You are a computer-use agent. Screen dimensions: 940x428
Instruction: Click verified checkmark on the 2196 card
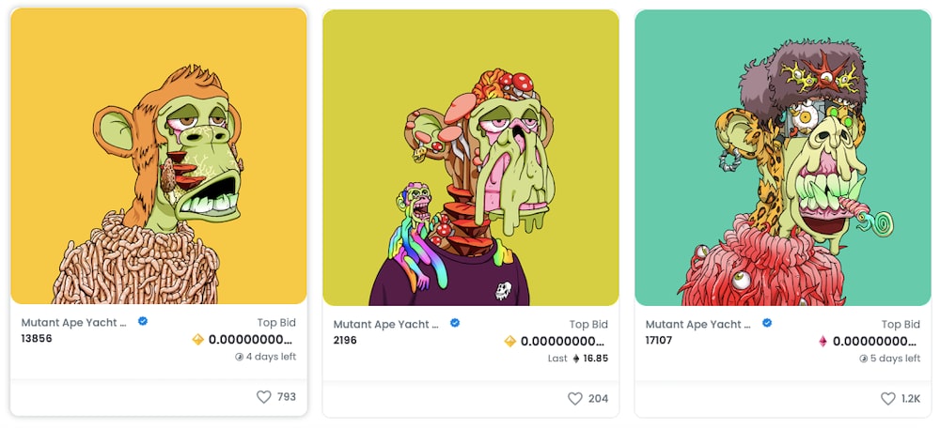[x=455, y=323]
